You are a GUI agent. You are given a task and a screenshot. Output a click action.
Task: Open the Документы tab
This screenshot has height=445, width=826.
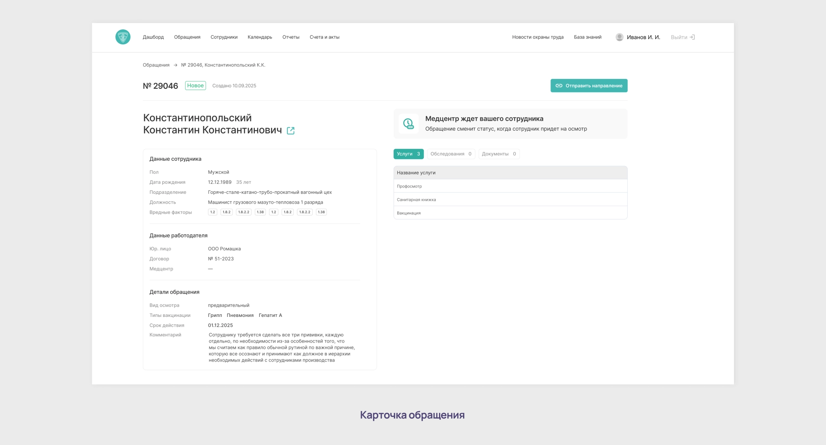pos(499,154)
